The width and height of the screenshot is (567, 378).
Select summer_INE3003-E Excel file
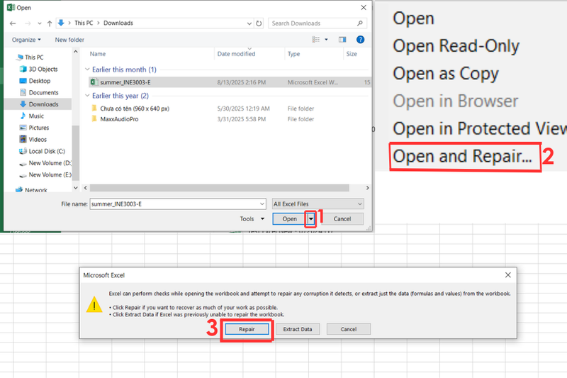(230, 82)
